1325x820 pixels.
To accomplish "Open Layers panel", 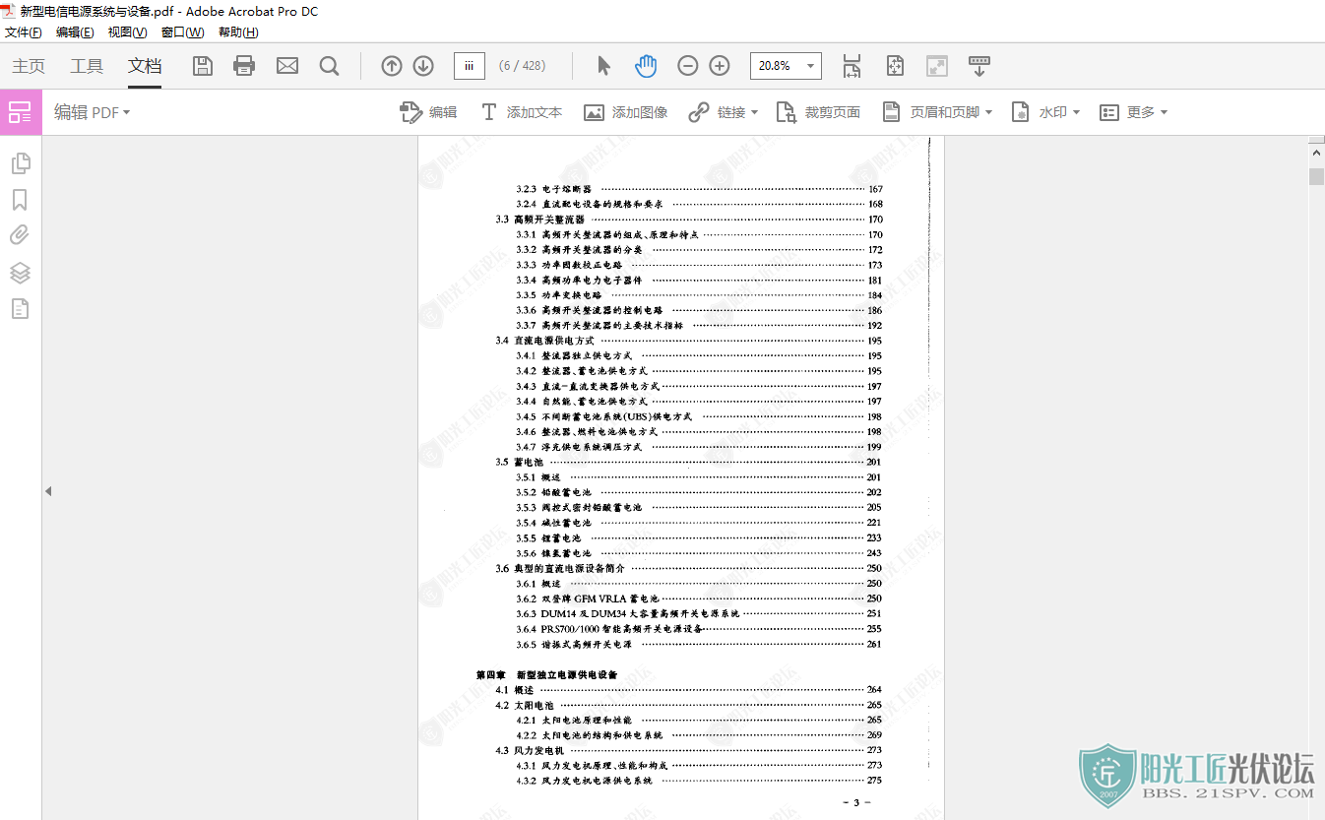I will coord(20,273).
